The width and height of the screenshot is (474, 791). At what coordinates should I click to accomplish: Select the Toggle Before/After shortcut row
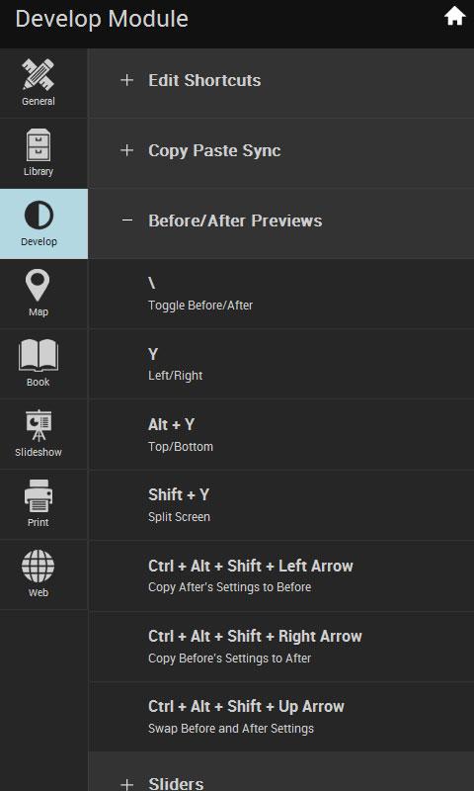click(281, 294)
